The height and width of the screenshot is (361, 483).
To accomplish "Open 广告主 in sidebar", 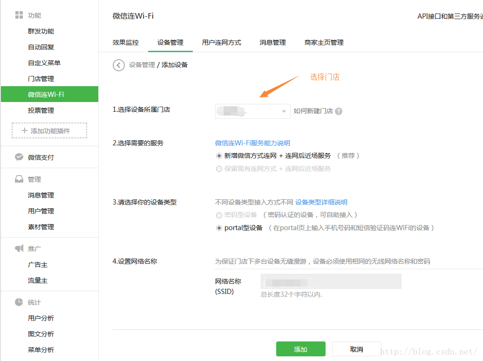I will click(x=38, y=265).
